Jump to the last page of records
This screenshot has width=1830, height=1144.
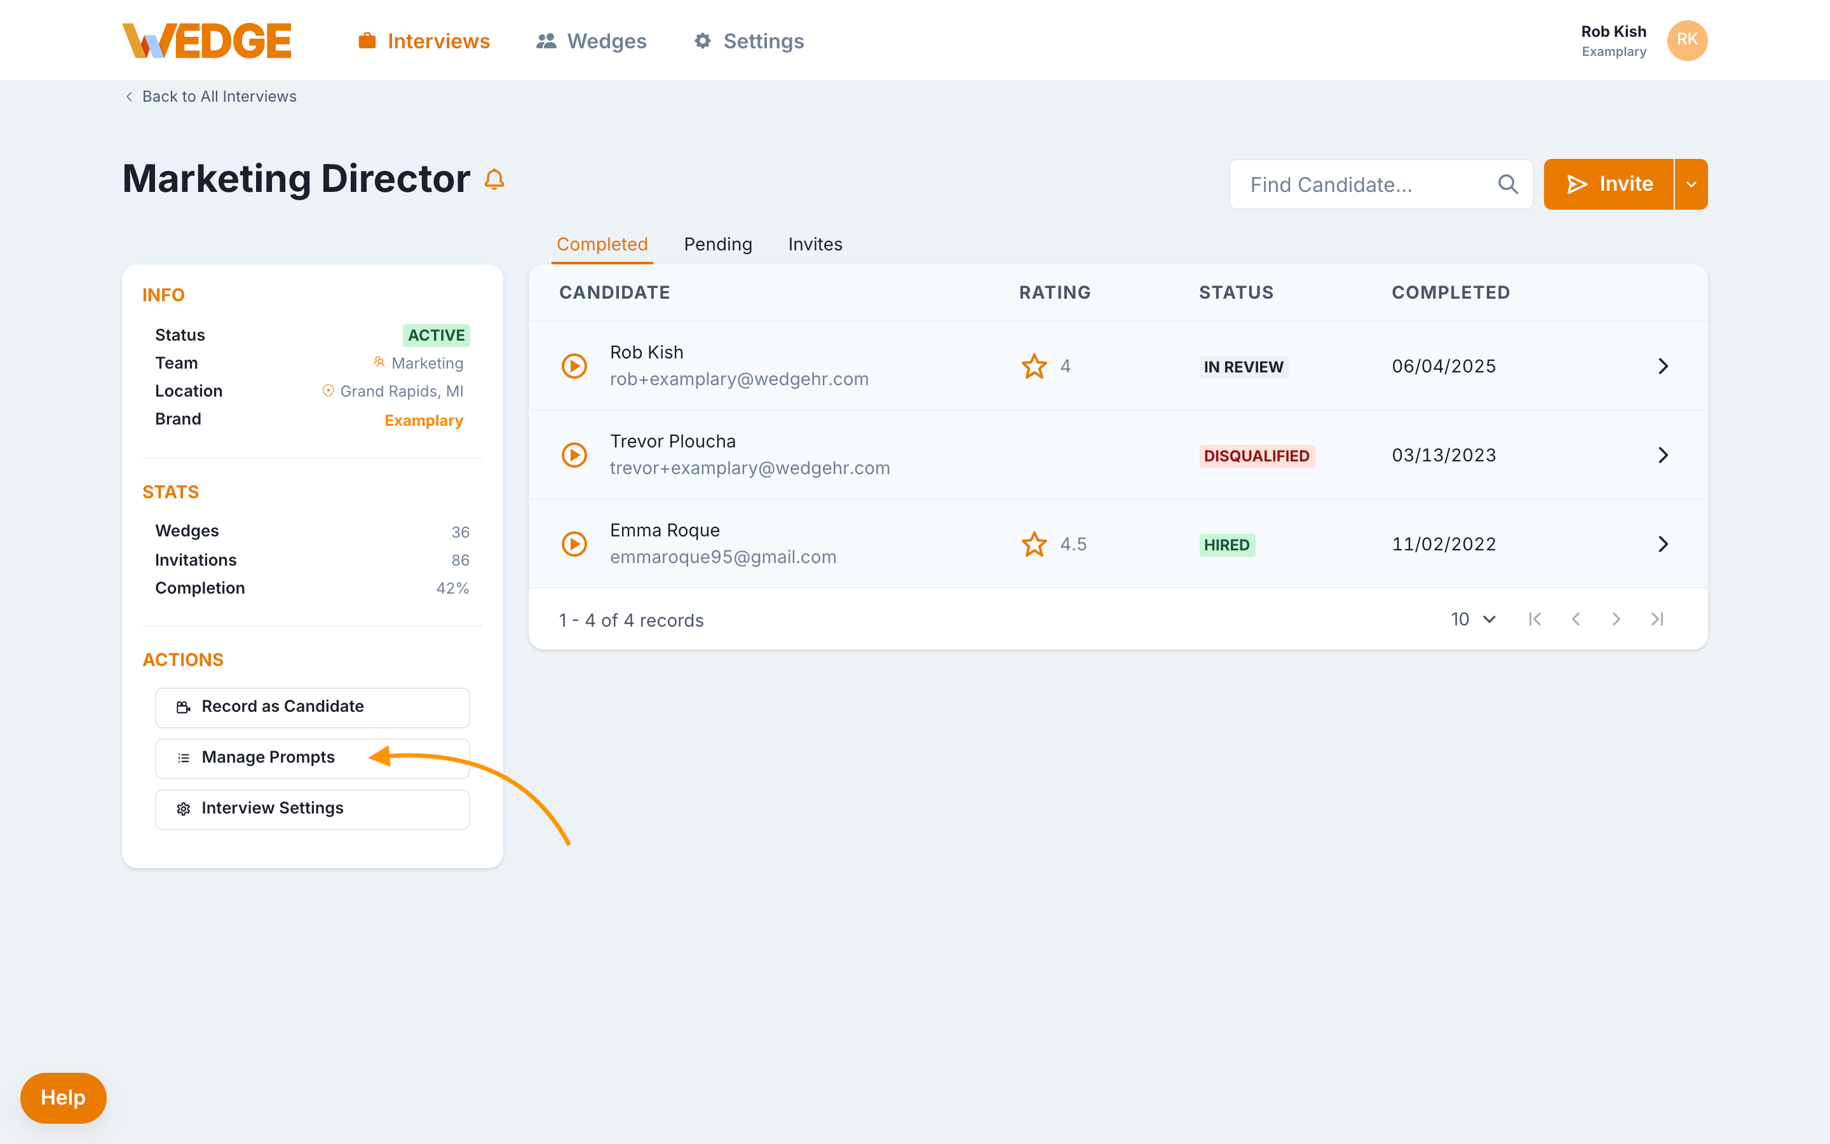click(1657, 619)
